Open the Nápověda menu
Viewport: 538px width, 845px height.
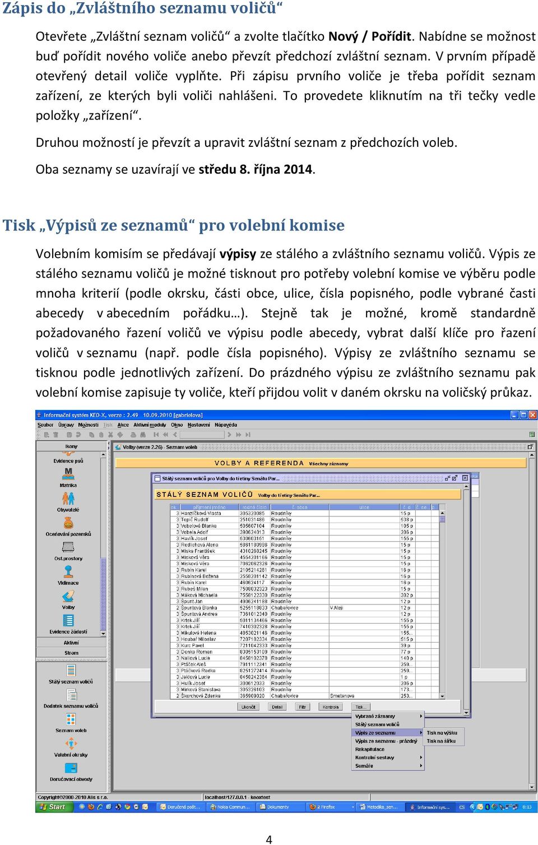coord(226,425)
